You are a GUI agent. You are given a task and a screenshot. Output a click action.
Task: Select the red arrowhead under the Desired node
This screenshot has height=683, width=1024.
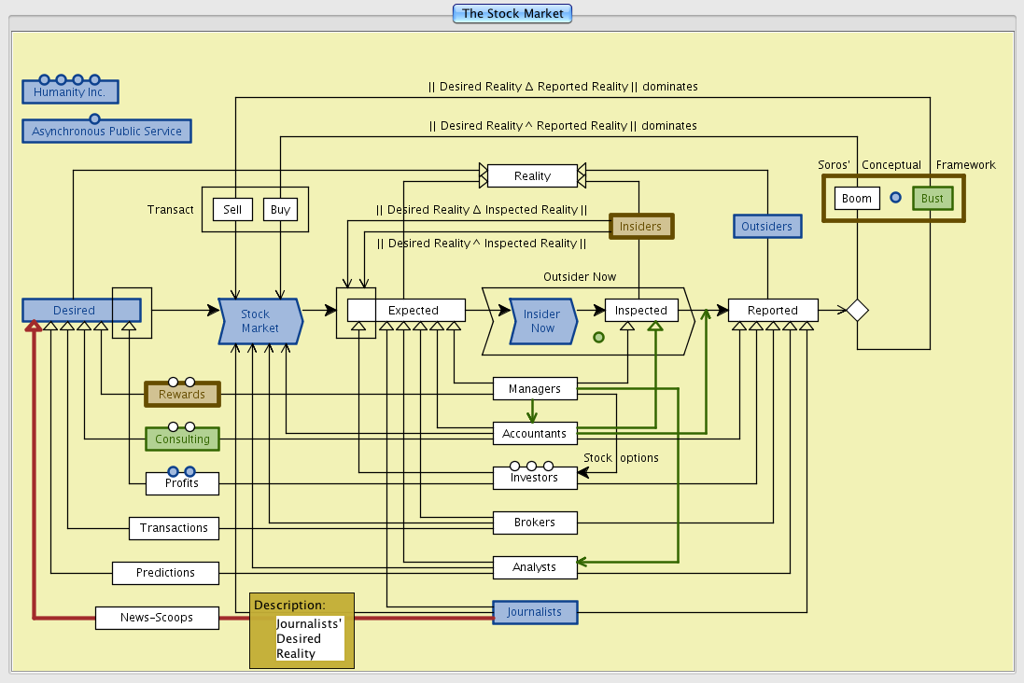(x=34, y=326)
